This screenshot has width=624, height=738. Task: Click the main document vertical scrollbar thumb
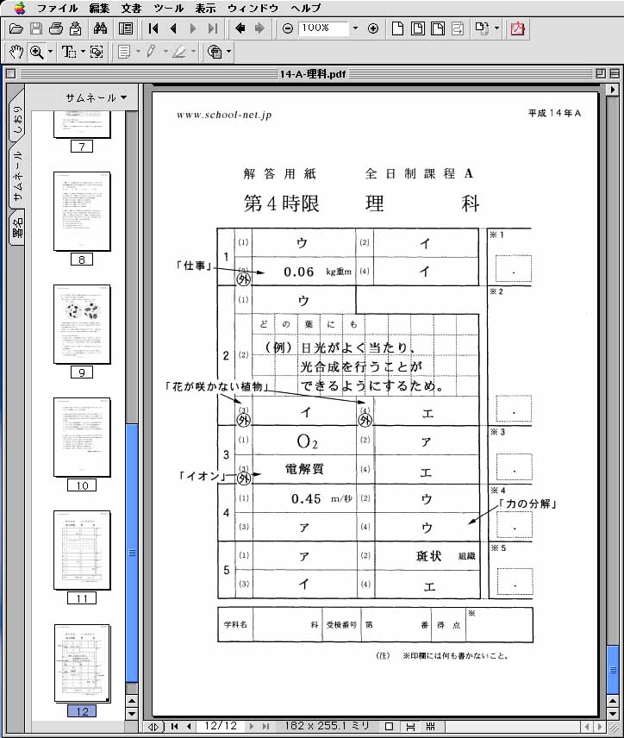[x=612, y=669]
